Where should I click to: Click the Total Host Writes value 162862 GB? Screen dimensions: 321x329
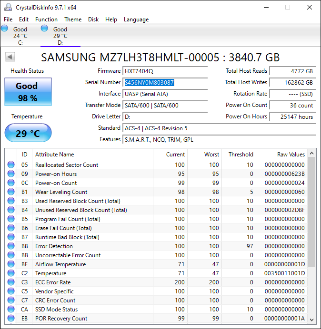tap(293, 82)
